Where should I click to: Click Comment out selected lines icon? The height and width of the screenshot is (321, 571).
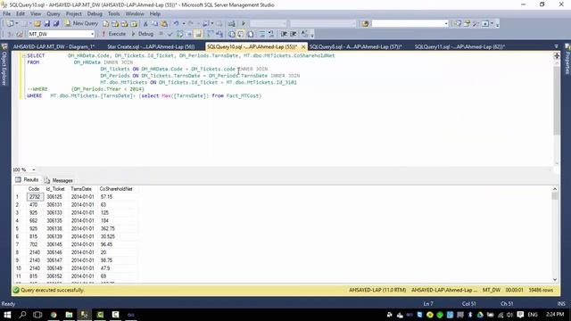(x=261, y=34)
